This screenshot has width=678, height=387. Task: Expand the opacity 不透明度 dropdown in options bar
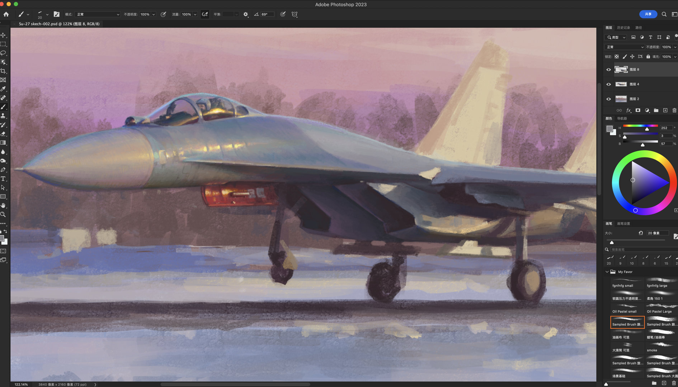154,15
